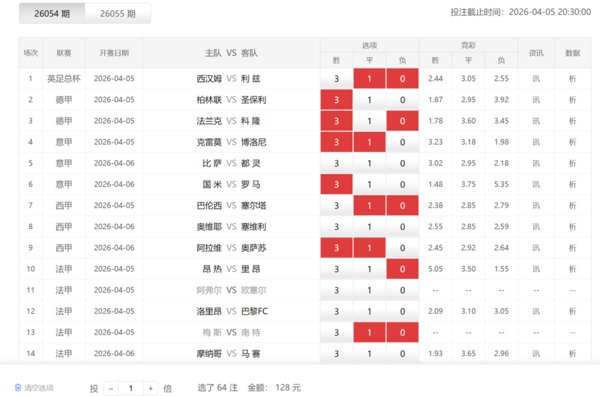The width and height of the screenshot is (600, 396).
Task: Click away team name 圣保利
Action: pos(254,100)
